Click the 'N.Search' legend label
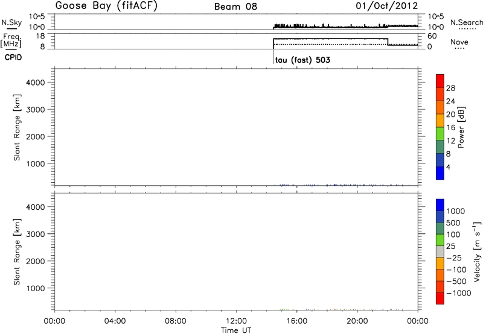Image resolution: width=483 pixels, height=334 pixels. [x=466, y=22]
